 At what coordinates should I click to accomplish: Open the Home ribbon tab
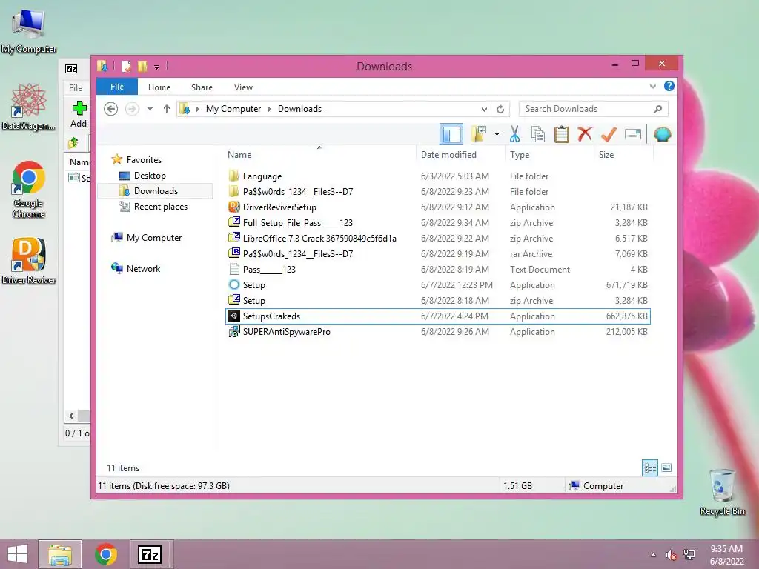pos(159,87)
